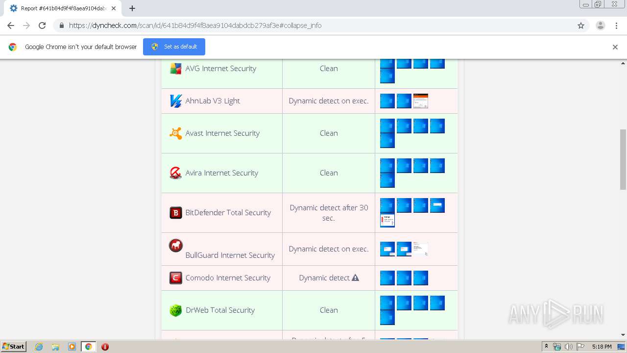
Task: Click Avast Internet Security name text
Action: (222, 133)
